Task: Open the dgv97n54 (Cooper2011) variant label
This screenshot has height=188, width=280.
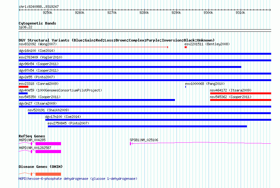Action: [x=39, y=70]
